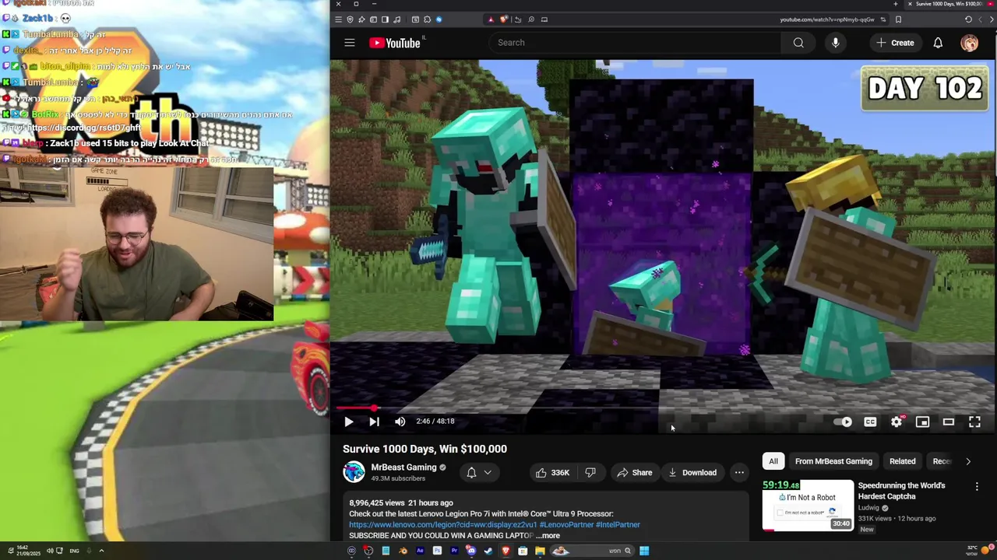Toggle the autoplay switch in player
This screenshot has height=560, width=997.
(844, 422)
